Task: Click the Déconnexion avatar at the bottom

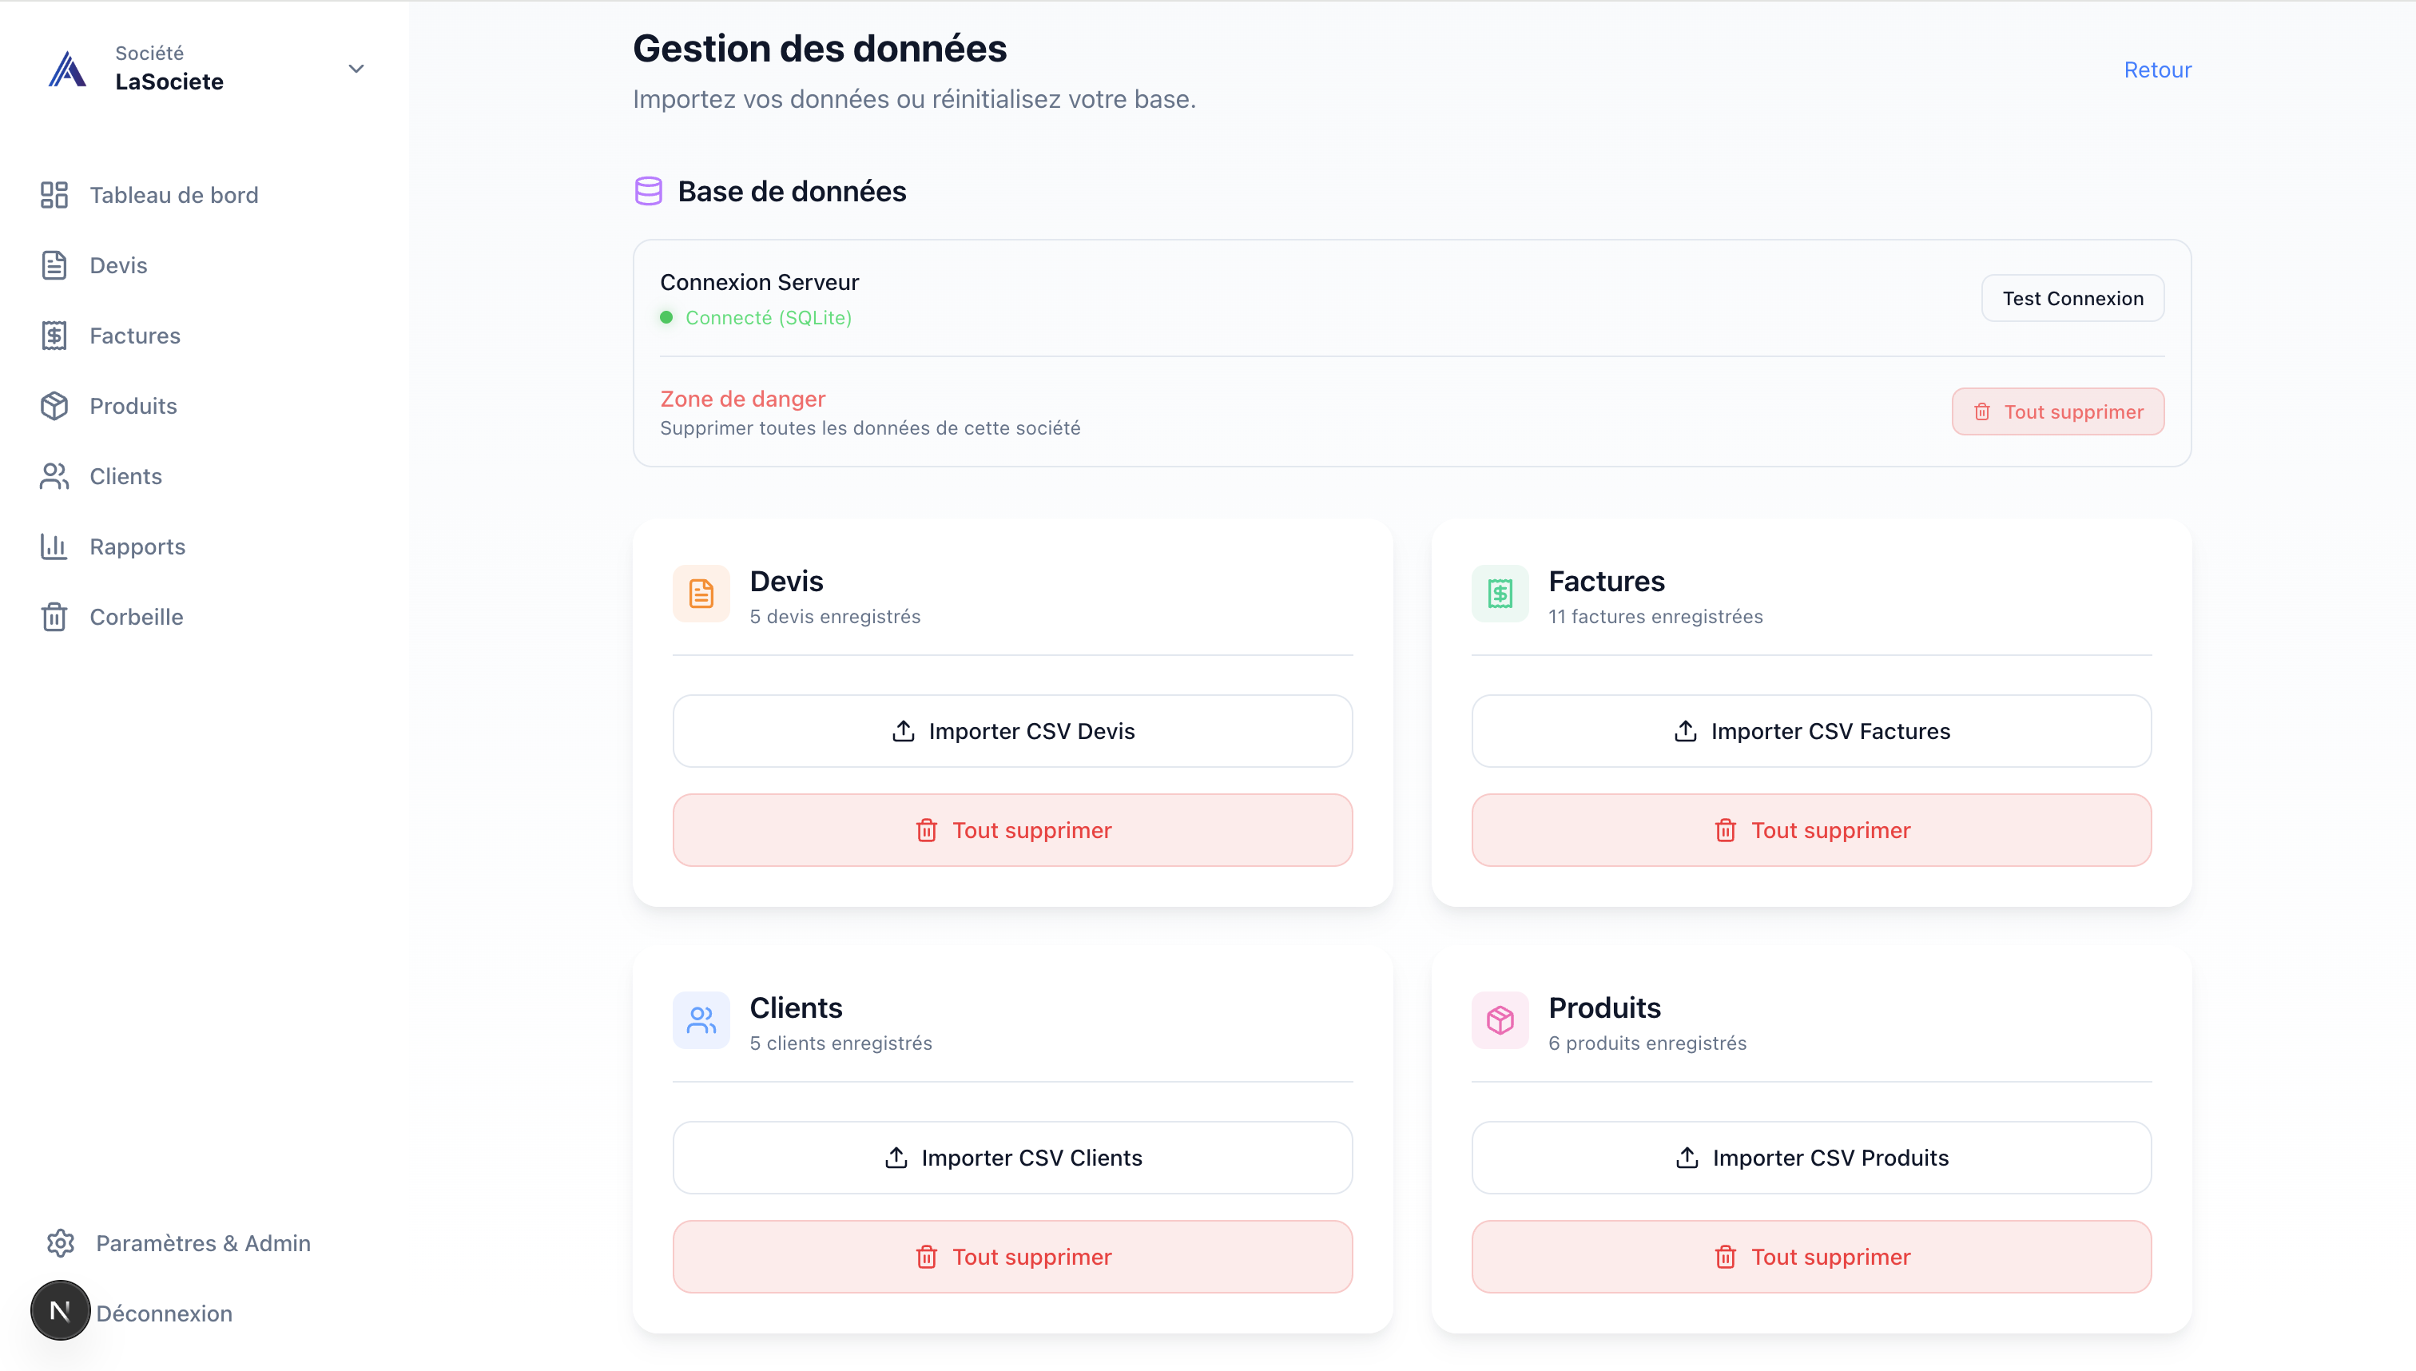Action: pos(59,1309)
